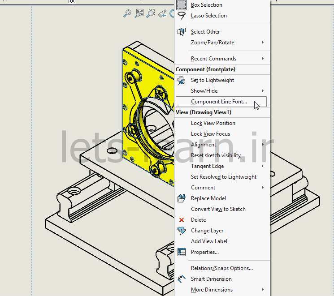The image size is (334, 296).
Task: Expand the More Dimensions submenu
Action: pyautogui.click(x=222, y=290)
